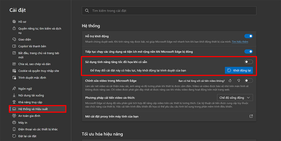Open the Chế độ sống động dropdown
Viewport: 281px width, 141px height.
pos(235,98)
